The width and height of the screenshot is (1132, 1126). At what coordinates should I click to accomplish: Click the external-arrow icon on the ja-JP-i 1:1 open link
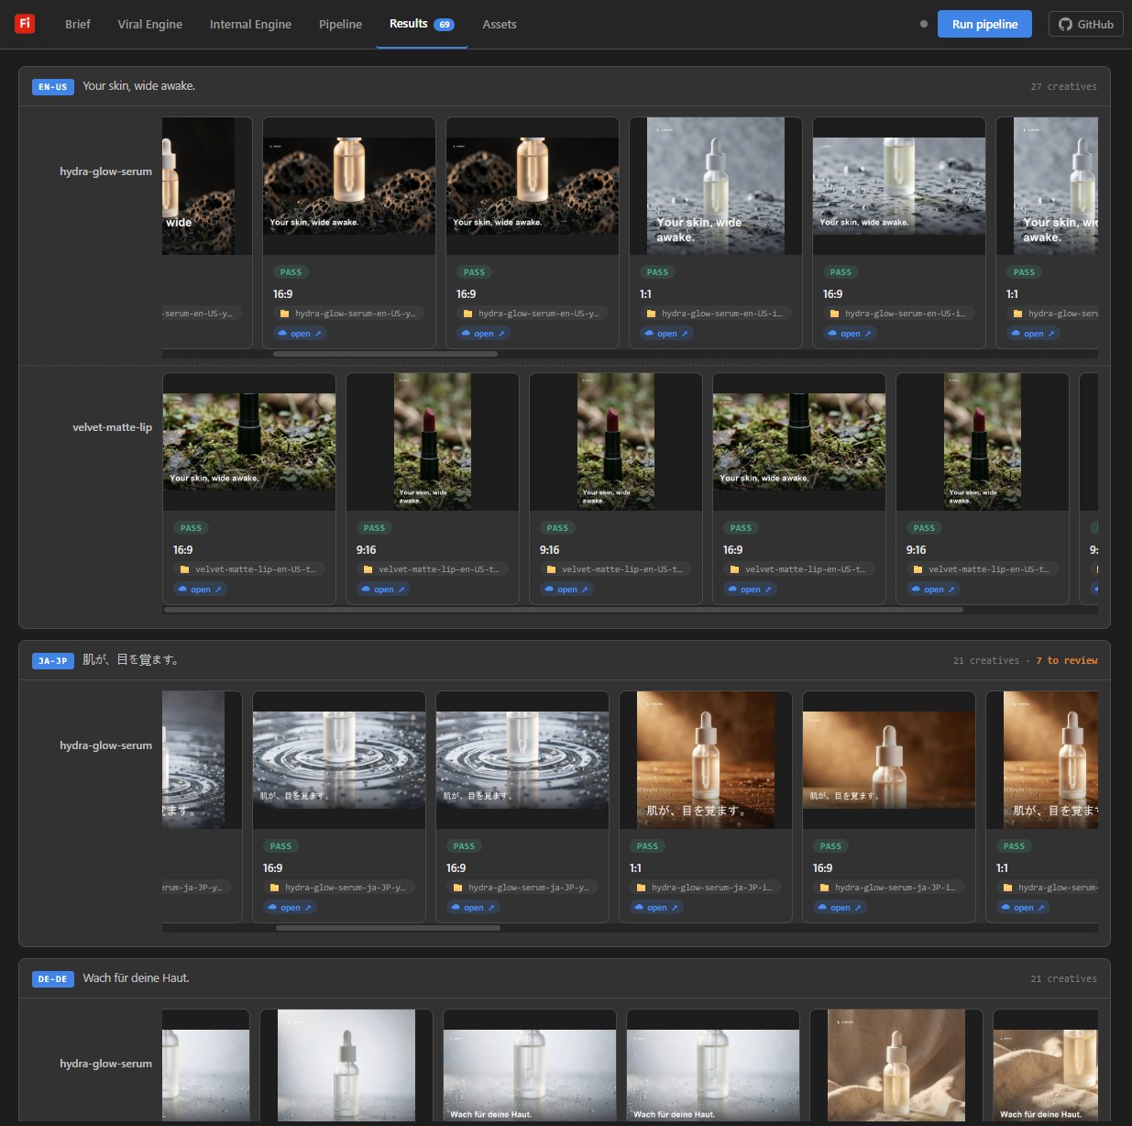[675, 908]
